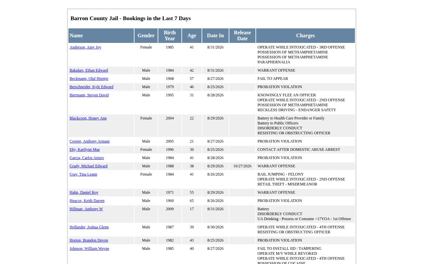This screenshot has width=423, height=264.
Task: Click the Release Date column header
Action: point(242,36)
